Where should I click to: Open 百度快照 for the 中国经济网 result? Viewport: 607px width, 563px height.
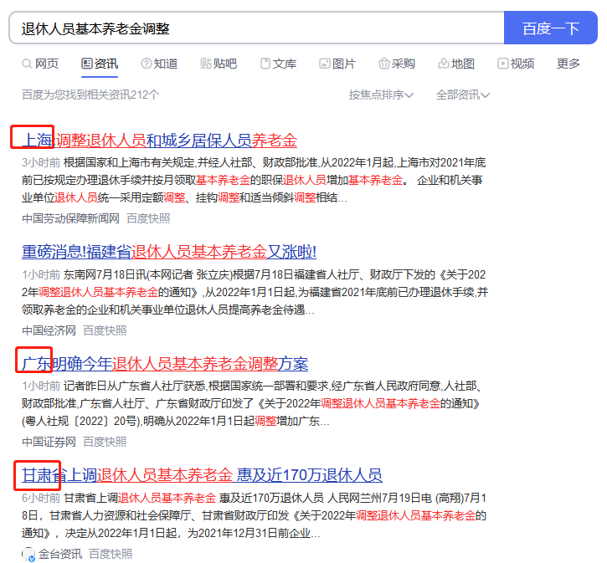105,330
